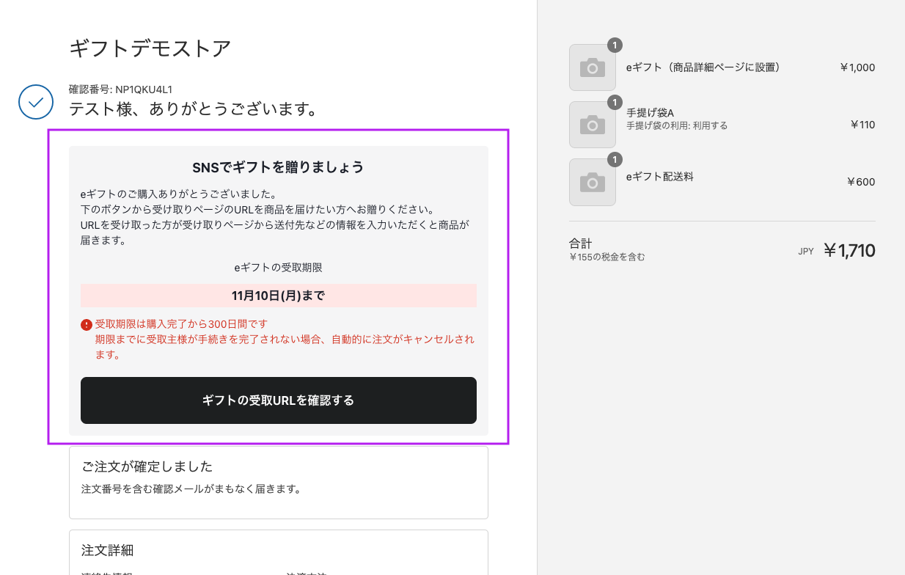Click the 受取期限は購入完了から300日間です warning text

(x=181, y=324)
